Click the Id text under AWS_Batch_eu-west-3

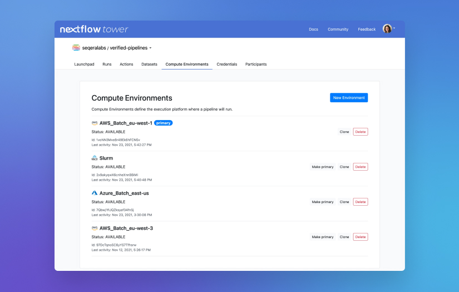[114, 245]
